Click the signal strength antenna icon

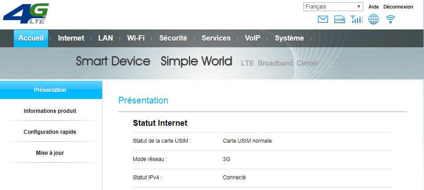357,19
